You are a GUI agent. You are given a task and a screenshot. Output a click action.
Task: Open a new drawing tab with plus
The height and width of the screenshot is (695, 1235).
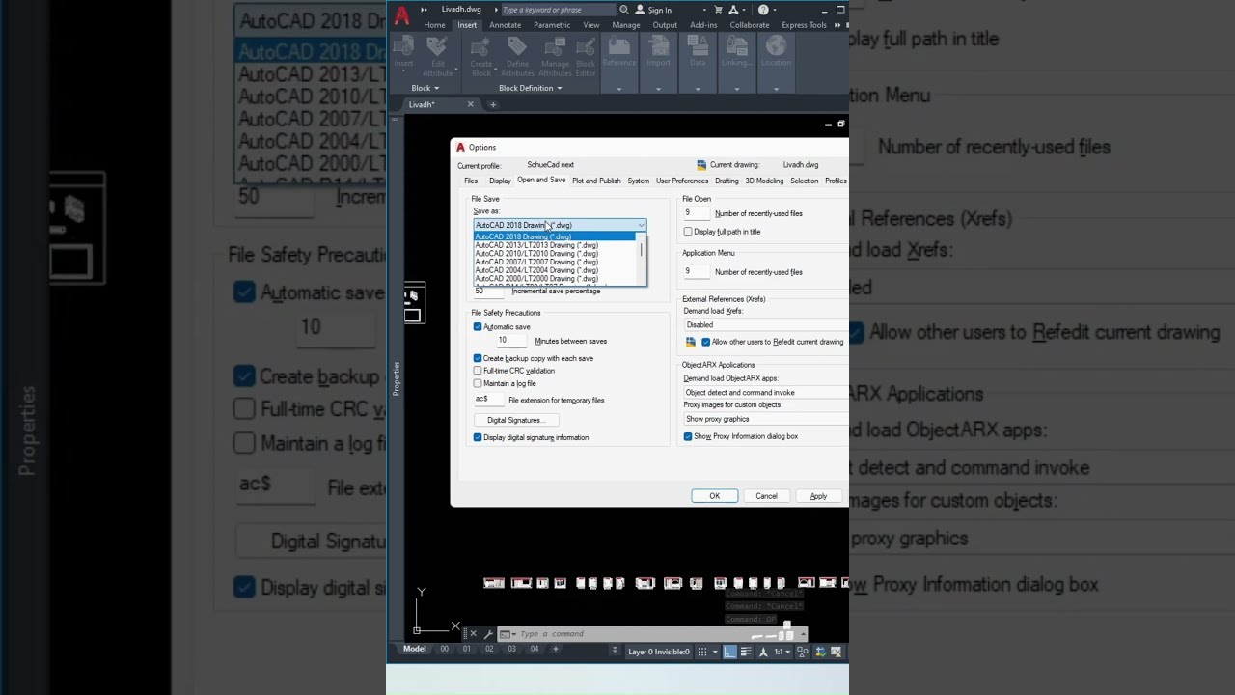click(x=493, y=104)
